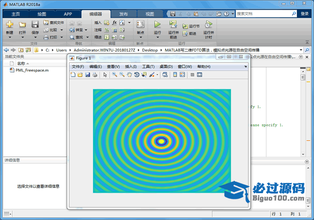Open the 工具(T) menu in Figure window
314x220 pixels.
[148, 66]
